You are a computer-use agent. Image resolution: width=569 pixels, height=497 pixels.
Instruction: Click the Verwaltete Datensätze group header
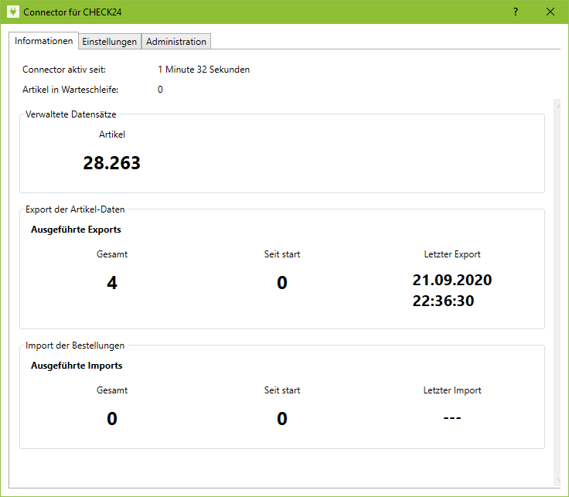(71, 114)
